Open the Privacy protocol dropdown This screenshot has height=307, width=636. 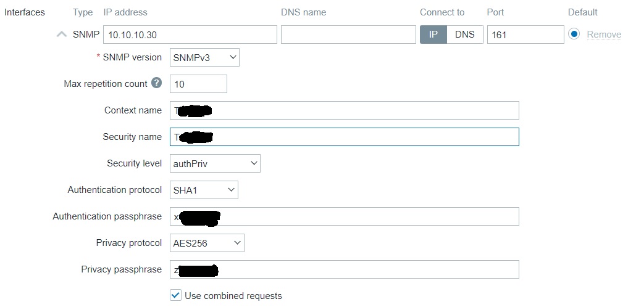click(207, 243)
